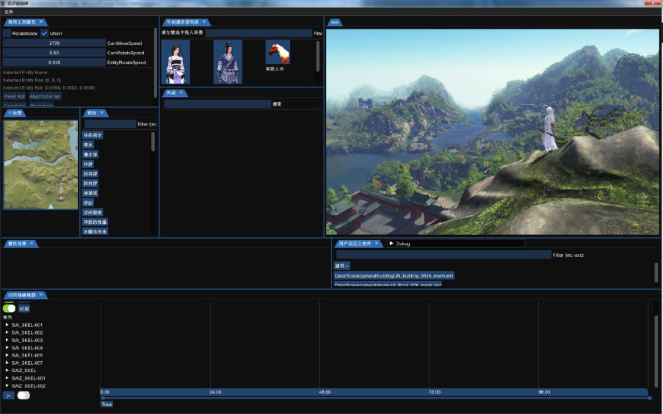This screenshot has height=414, width=663.
Task: Close the 属性效果 panel tab
Action: click(x=32, y=243)
